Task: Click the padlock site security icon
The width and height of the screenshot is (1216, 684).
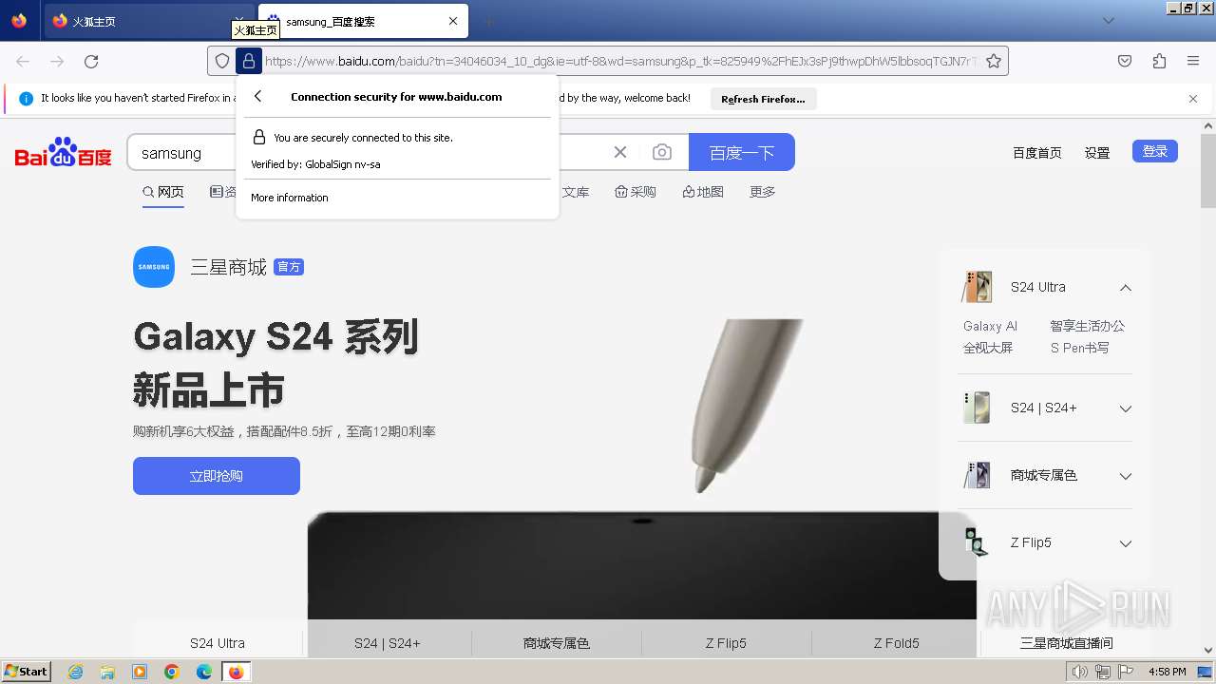Action: coord(249,61)
